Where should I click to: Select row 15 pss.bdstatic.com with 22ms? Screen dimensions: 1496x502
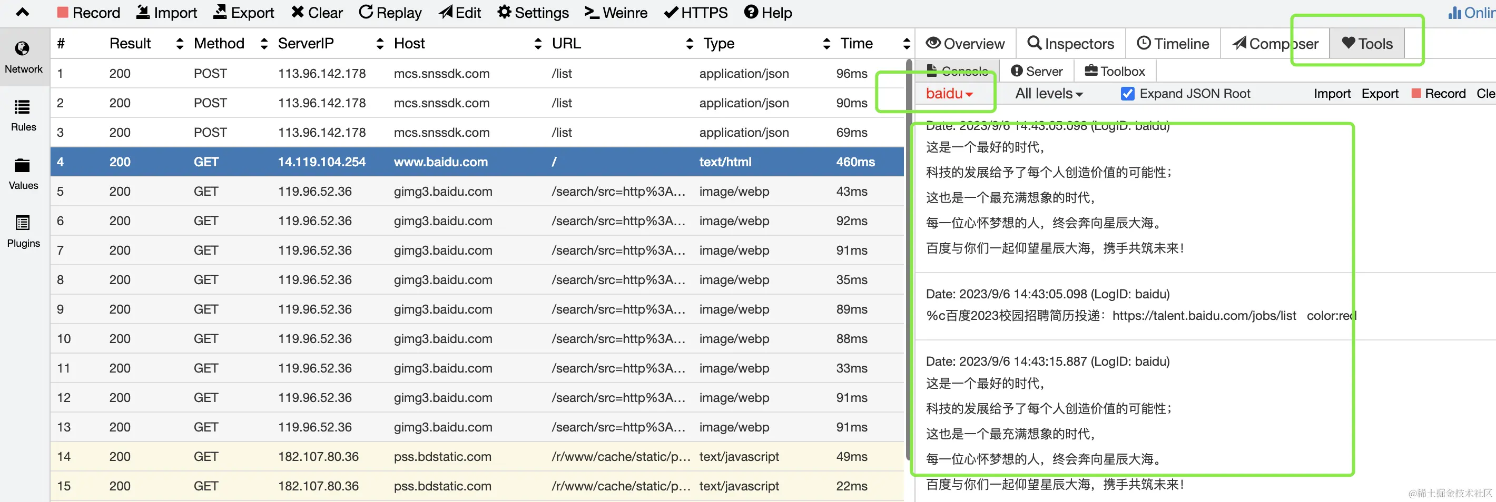pyautogui.click(x=477, y=486)
